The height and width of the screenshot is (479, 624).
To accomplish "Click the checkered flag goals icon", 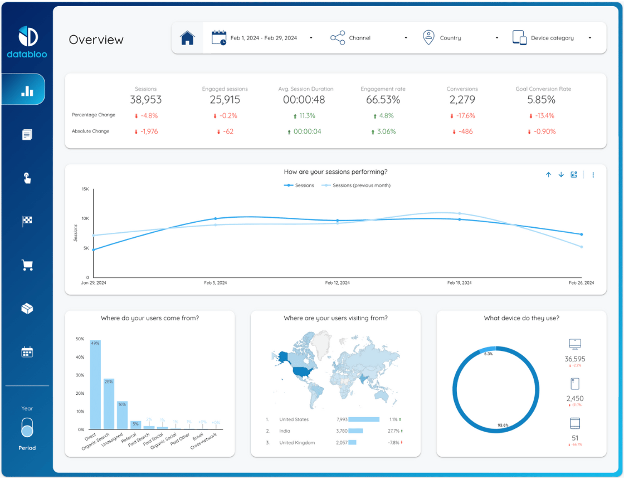I will [27, 221].
